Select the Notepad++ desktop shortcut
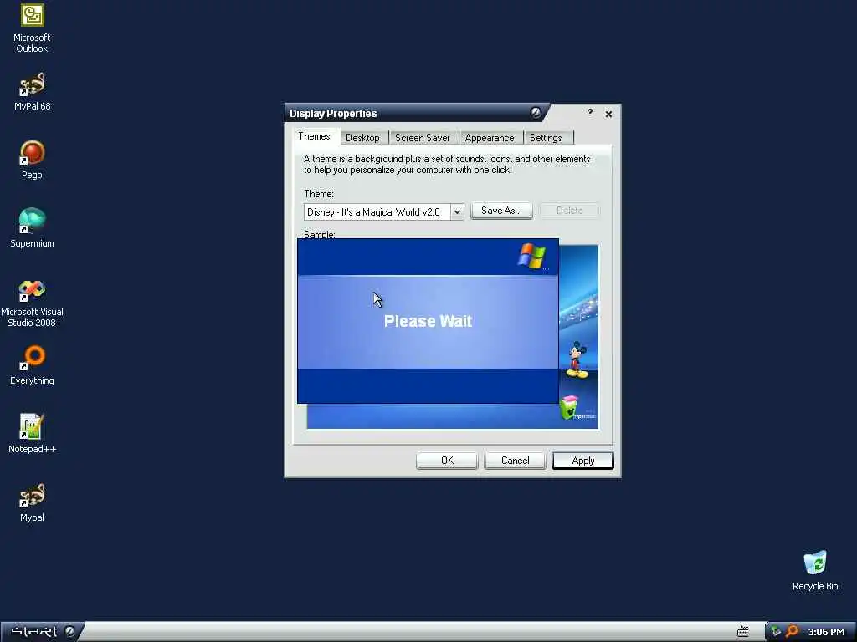The width and height of the screenshot is (857, 642). click(32, 434)
